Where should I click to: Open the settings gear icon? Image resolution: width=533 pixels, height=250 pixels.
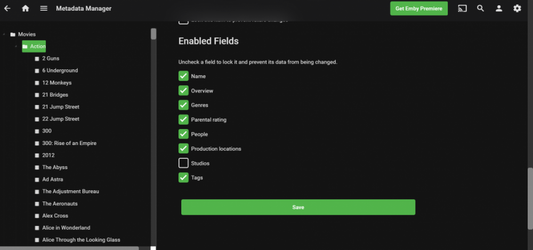pyautogui.click(x=517, y=9)
